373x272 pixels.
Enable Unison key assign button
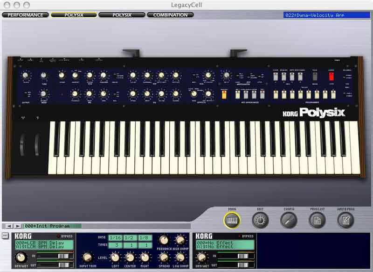coord(254,95)
